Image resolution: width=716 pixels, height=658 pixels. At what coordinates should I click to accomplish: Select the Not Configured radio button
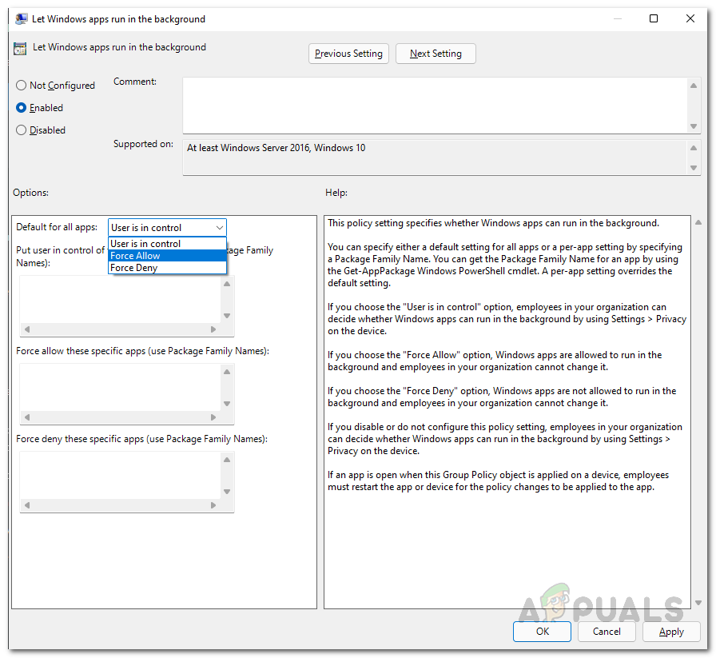(x=55, y=86)
